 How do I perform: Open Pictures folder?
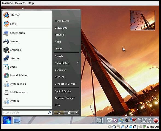point(59,35)
